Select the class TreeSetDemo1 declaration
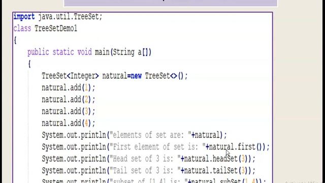 [x=45, y=28]
